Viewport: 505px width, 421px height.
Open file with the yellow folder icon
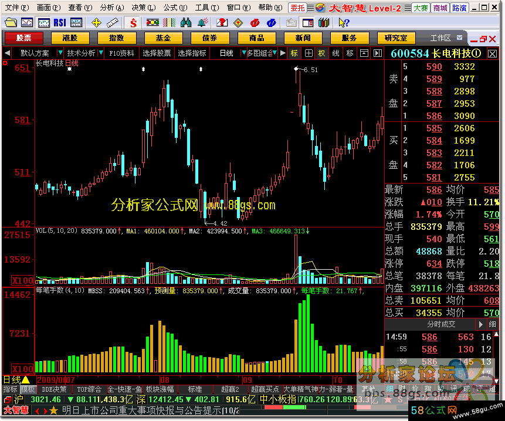[11, 22]
